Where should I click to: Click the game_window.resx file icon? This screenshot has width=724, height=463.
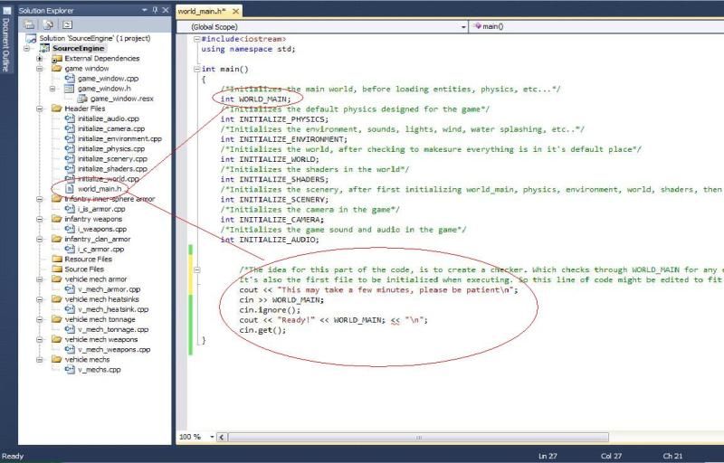[82, 99]
